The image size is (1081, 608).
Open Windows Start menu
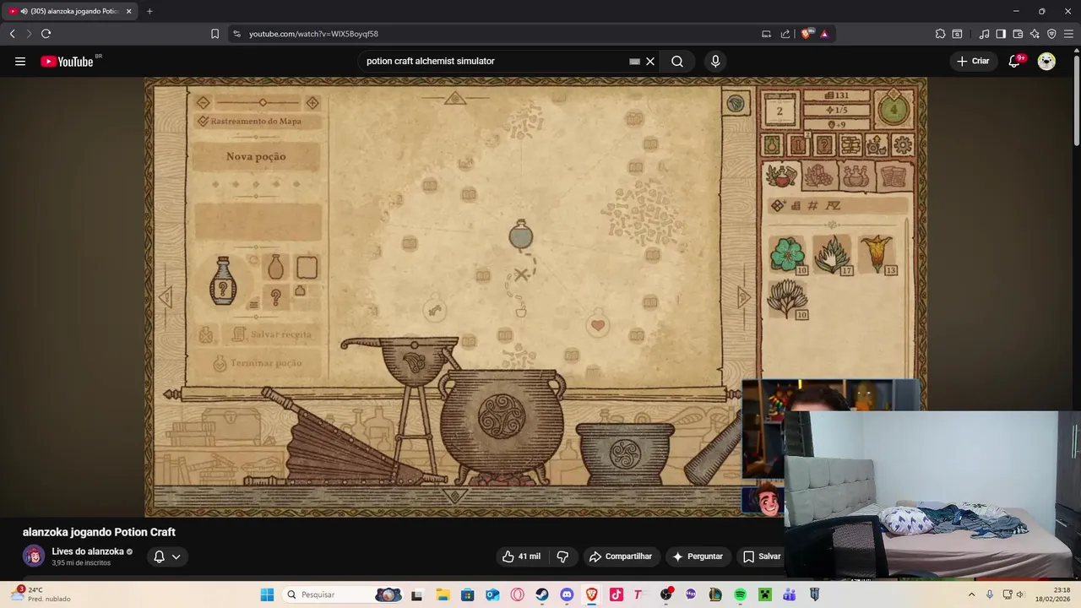click(267, 594)
